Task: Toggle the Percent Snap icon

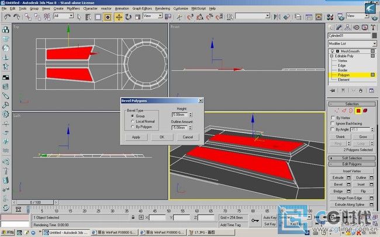Action: pyautogui.click(x=209, y=17)
